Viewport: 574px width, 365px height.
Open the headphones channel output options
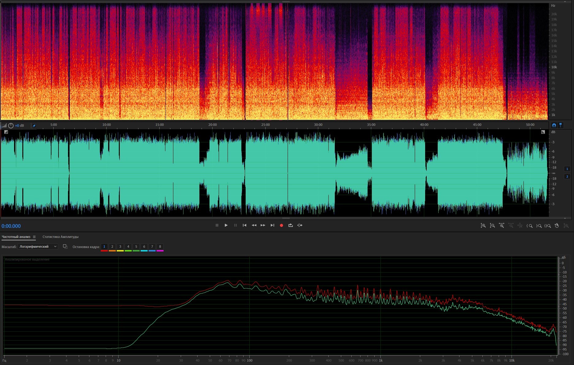554,125
